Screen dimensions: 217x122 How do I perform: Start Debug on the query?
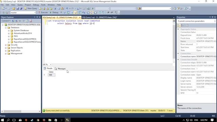coord(54,13)
